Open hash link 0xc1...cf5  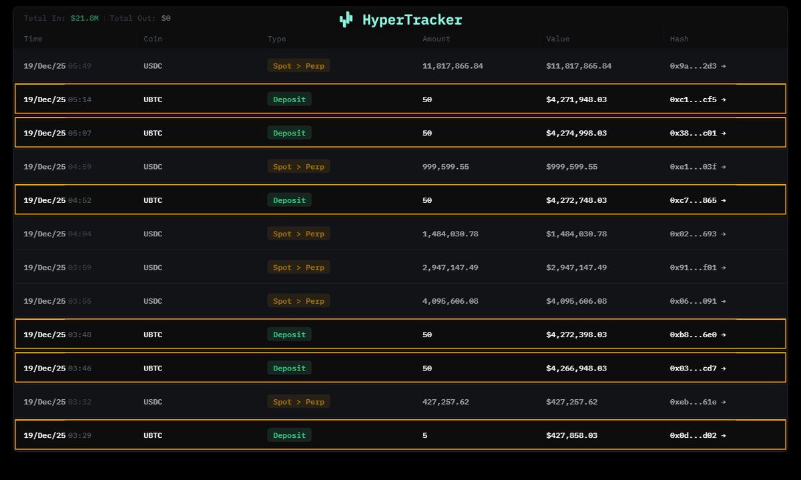click(x=693, y=99)
